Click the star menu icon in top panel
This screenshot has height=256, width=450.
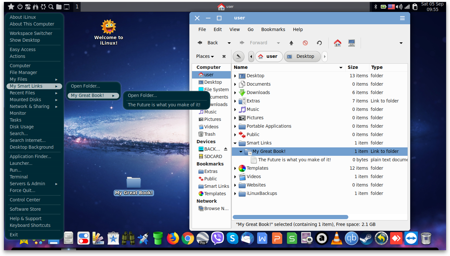[11, 6]
